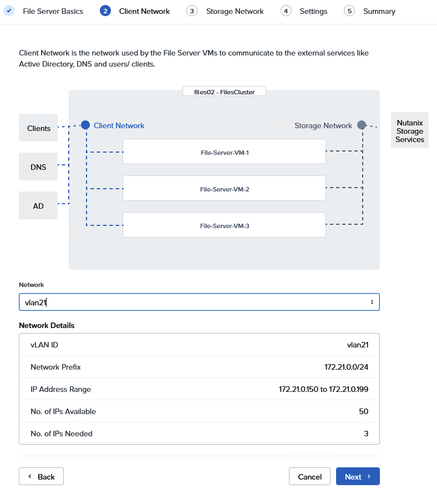Click the step 5 number circle

[x=349, y=11]
